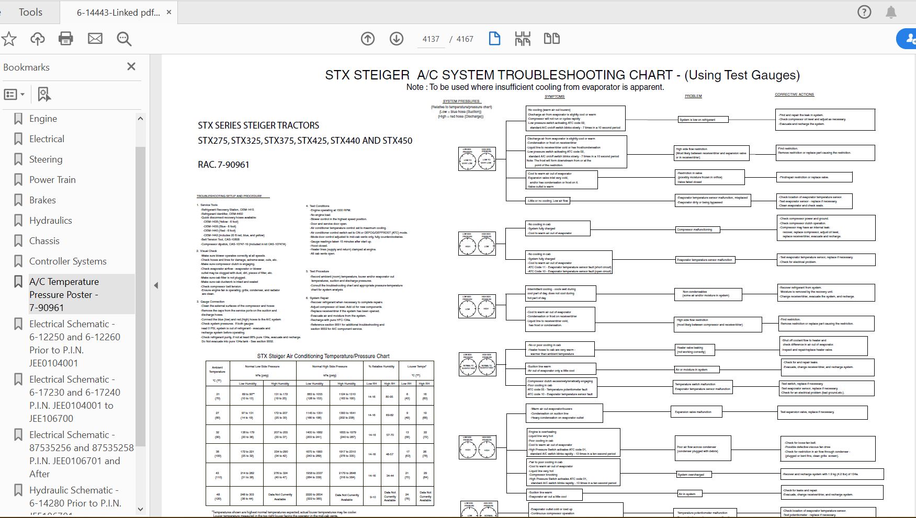Click the Electrical bookmark ribbon icon
The height and width of the screenshot is (518, 916).
(x=18, y=139)
